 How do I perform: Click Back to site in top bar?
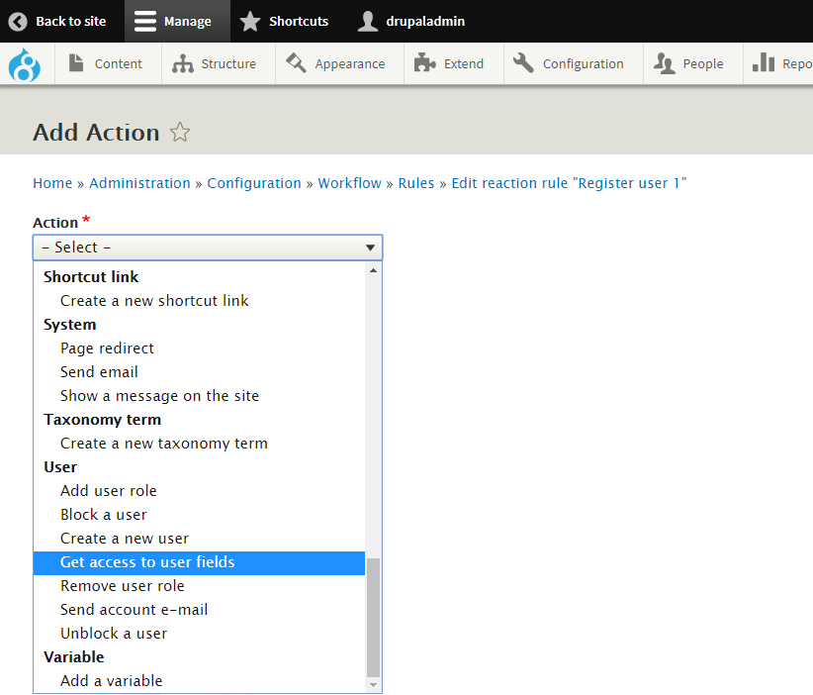[58, 21]
